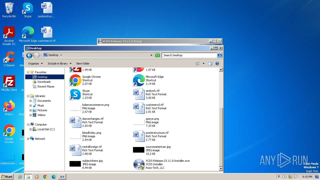320x180 pixels.
Task: Expand the Documents library node
Action: 31,101
